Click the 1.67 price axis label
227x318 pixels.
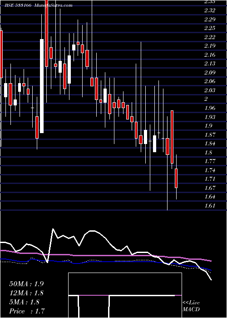point(210,188)
